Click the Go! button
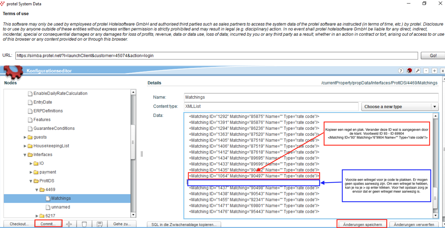 pos(433,55)
